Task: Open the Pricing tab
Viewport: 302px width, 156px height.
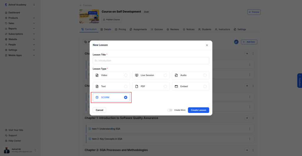Action: pyautogui.click(x=120, y=29)
